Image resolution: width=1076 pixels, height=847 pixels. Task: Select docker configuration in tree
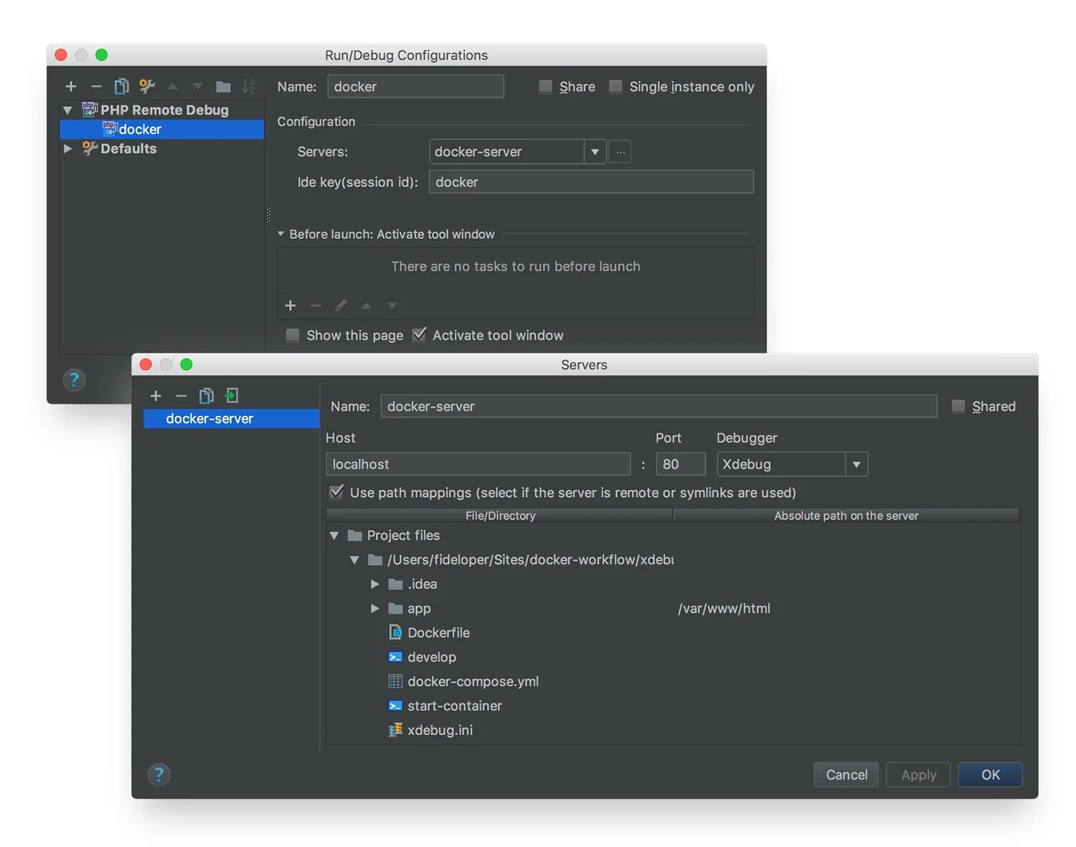click(x=162, y=129)
